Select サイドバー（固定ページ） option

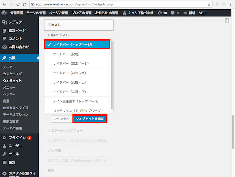click(77, 63)
